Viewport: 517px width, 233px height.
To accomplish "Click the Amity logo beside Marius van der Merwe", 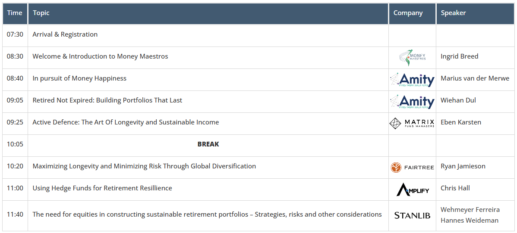I will click(x=412, y=80).
